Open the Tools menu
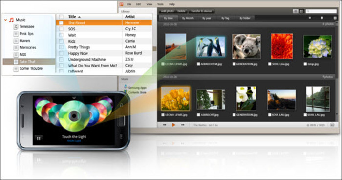This screenshot has height=180, width=342. point(160,4)
